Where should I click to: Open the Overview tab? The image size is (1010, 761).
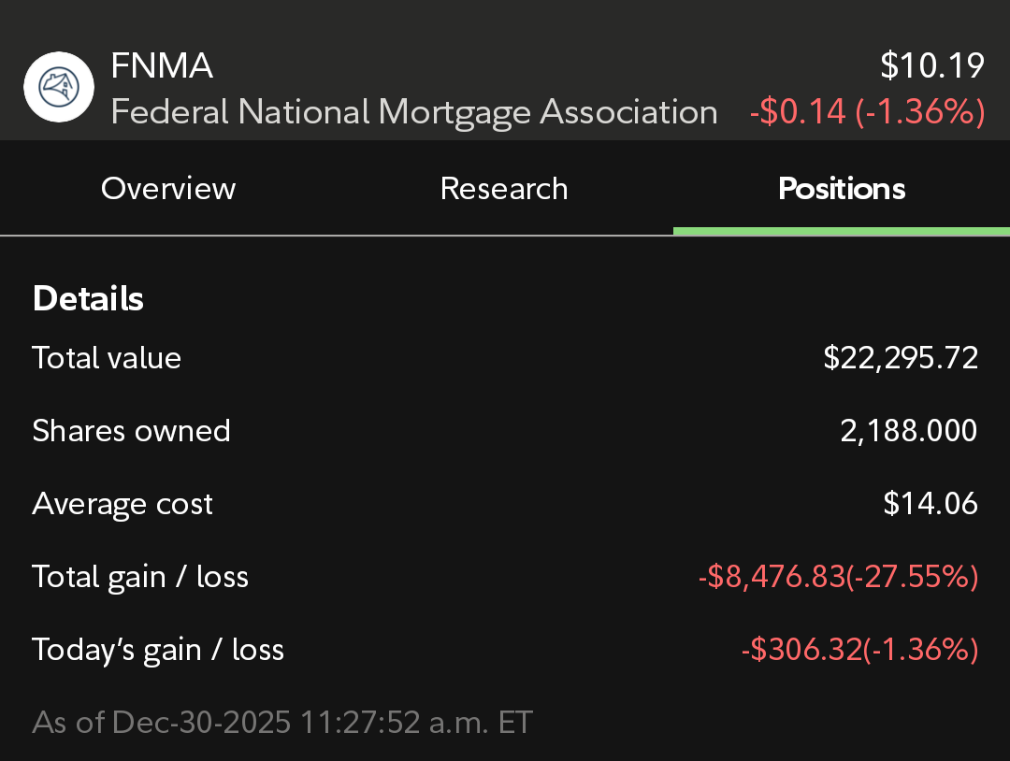coord(168,189)
